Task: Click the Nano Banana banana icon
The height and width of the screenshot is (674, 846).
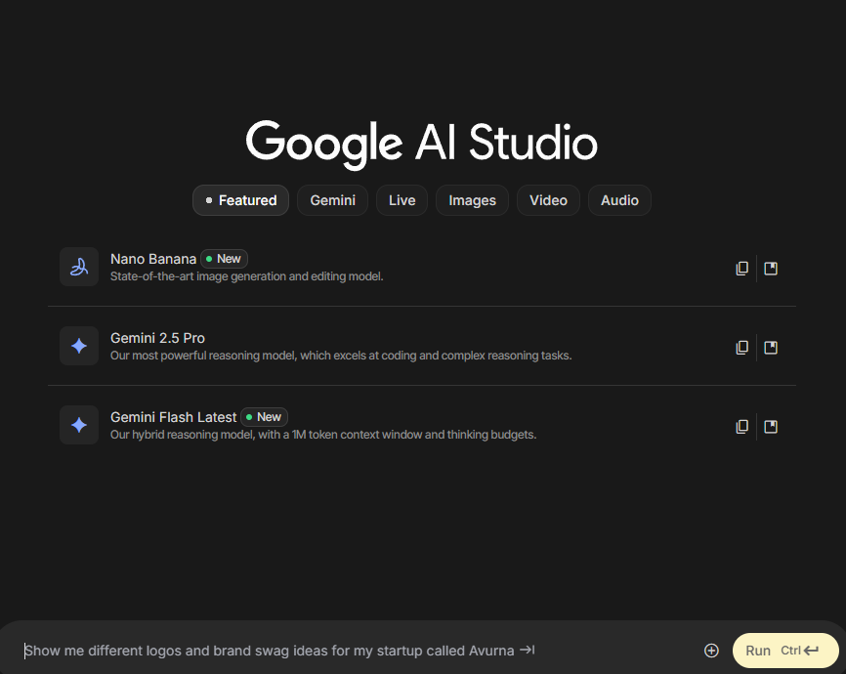Action: [x=79, y=267]
